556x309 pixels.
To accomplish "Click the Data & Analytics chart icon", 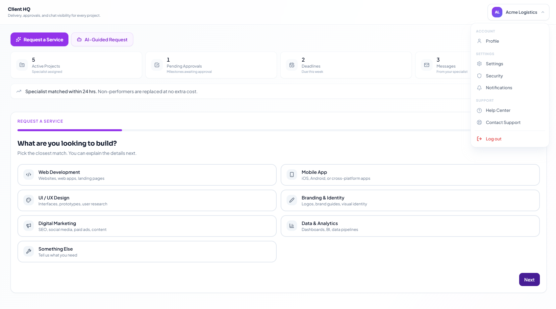I will (291, 226).
